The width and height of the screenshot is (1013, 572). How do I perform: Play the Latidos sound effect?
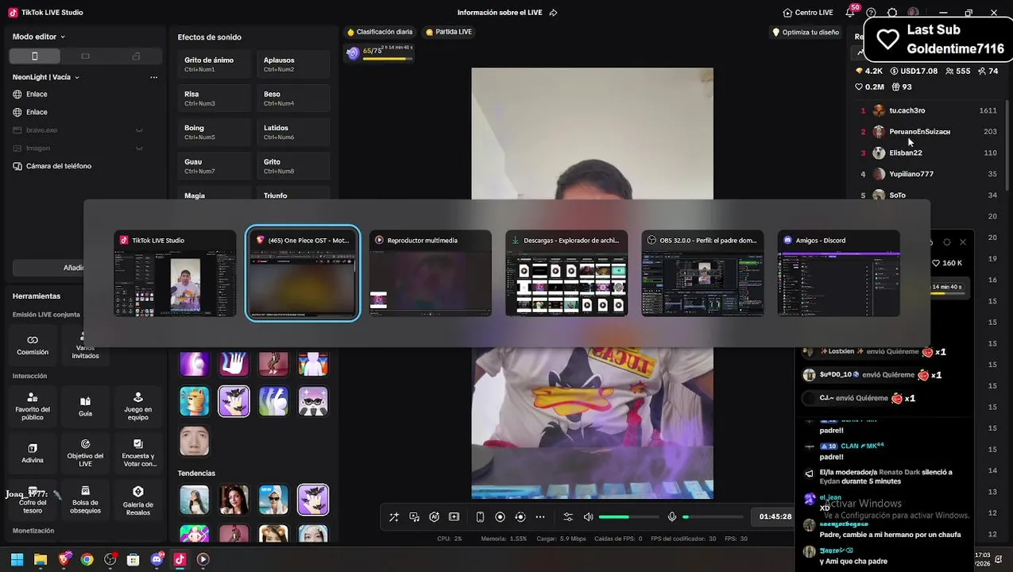click(293, 132)
